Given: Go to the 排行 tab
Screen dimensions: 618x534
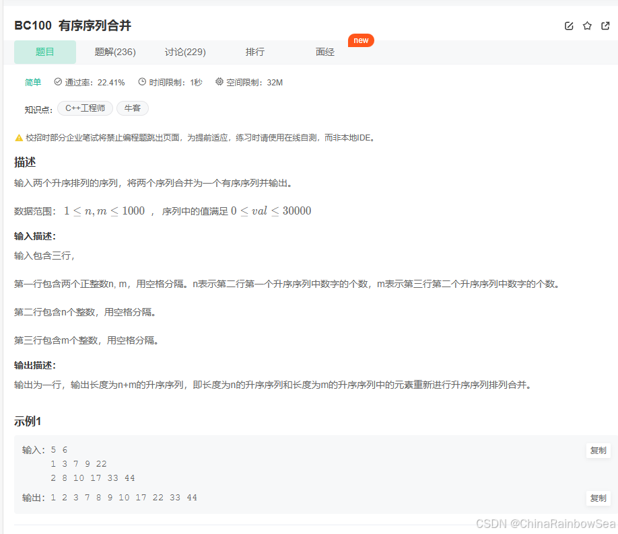Looking at the screenshot, I should [x=255, y=52].
